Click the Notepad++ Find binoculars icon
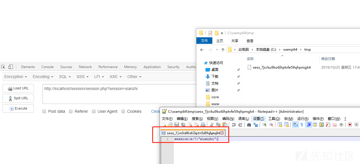Image resolution: width=360 pixels, height=164 pixels. (249, 125)
